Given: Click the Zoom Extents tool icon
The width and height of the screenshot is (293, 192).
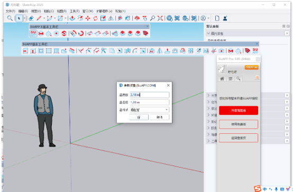Looking at the screenshot, I should [160, 19].
